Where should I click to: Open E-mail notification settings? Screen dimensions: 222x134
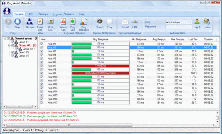[125, 22]
